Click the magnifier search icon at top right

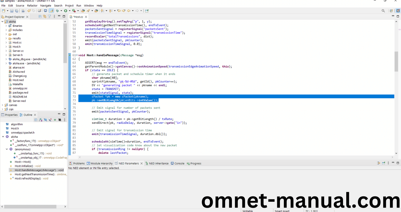pos(383,11)
